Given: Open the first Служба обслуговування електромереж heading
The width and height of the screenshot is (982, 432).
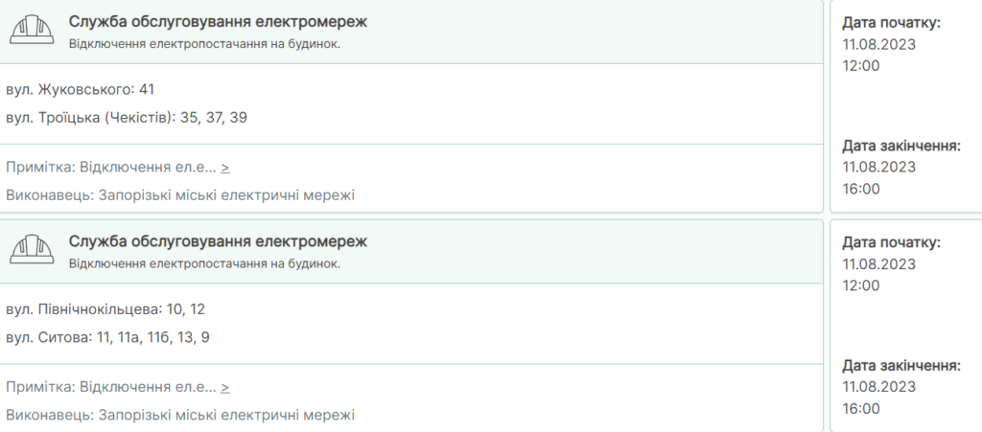Looking at the screenshot, I should (x=218, y=22).
